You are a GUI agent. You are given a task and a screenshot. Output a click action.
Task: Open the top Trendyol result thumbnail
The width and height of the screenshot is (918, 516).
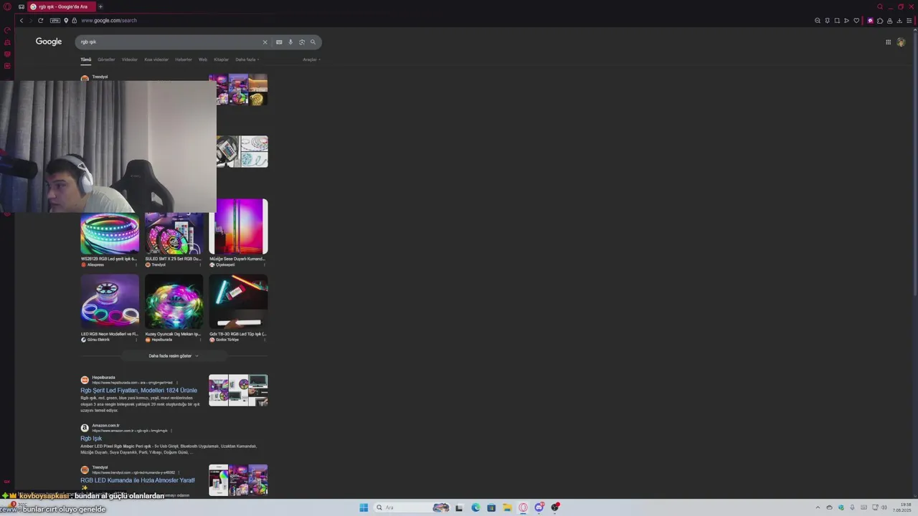coord(238,90)
